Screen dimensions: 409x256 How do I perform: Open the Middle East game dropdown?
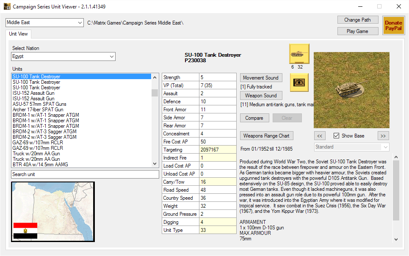[x=44, y=23]
